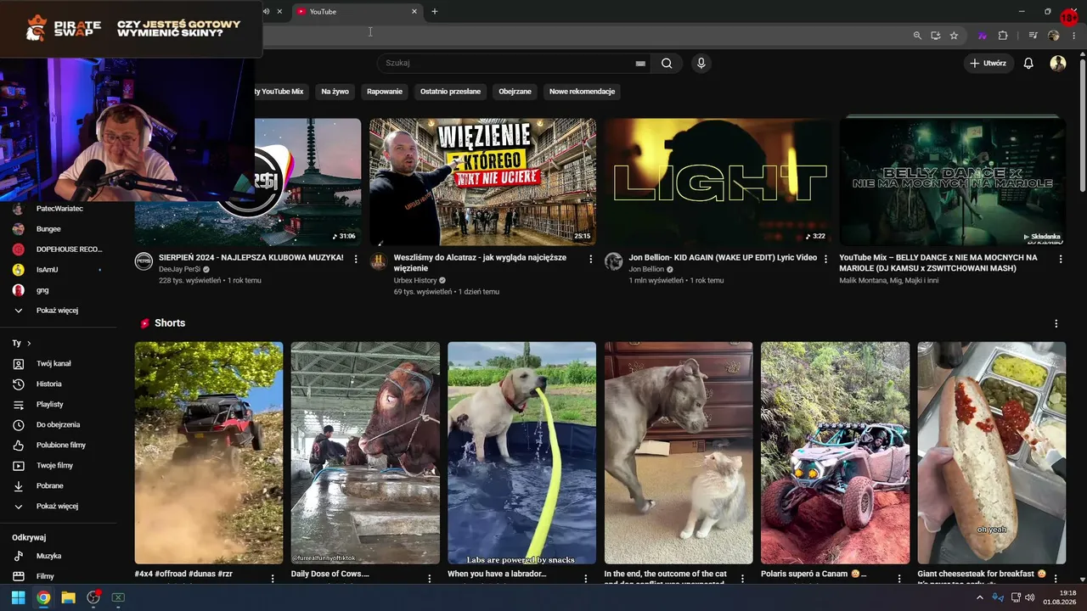1087x611 pixels.
Task: Open the DeeJay PerSi channel avatar
Action: click(144, 261)
